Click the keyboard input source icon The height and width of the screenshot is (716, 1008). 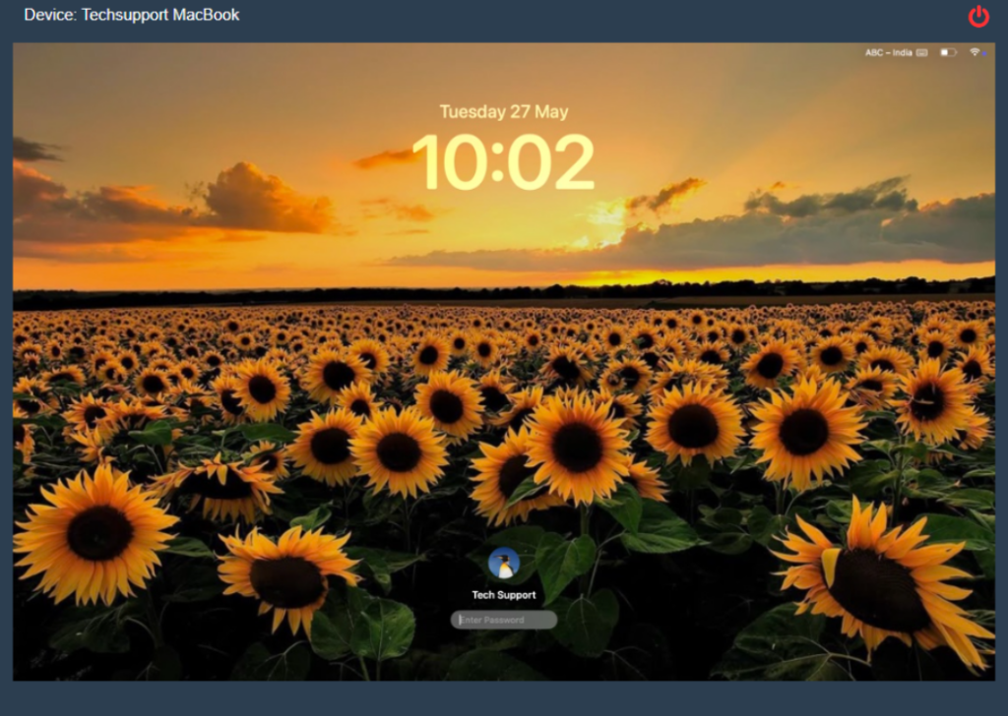coord(922,52)
